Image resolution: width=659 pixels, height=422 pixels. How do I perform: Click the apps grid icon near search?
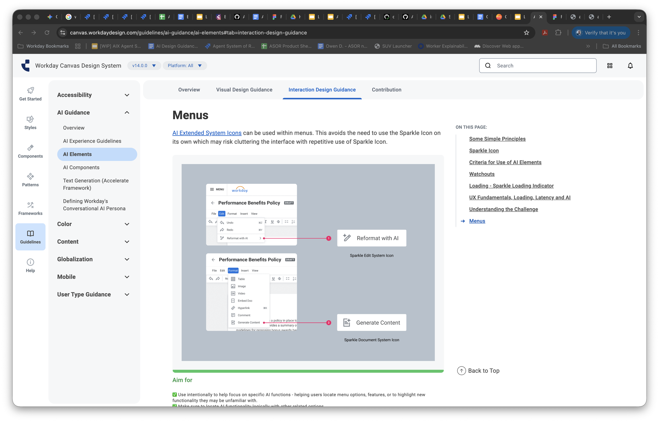[x=610, y=66]
